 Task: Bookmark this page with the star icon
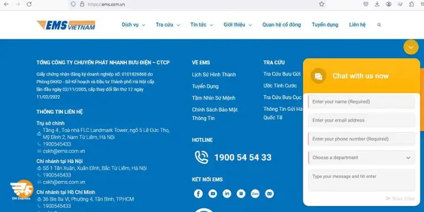click(x=322, y=4)
